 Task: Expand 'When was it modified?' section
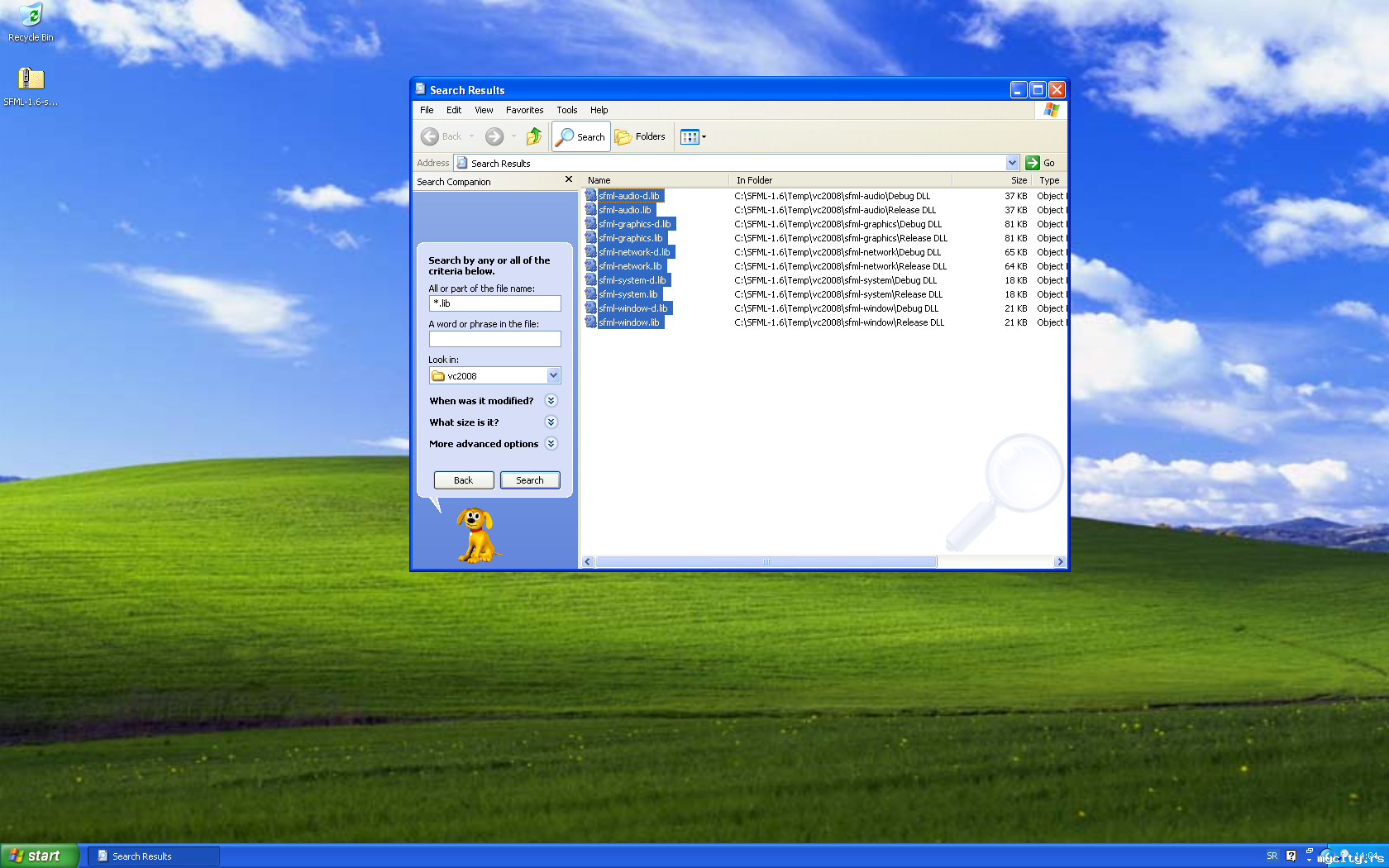(x=551, y=401)
